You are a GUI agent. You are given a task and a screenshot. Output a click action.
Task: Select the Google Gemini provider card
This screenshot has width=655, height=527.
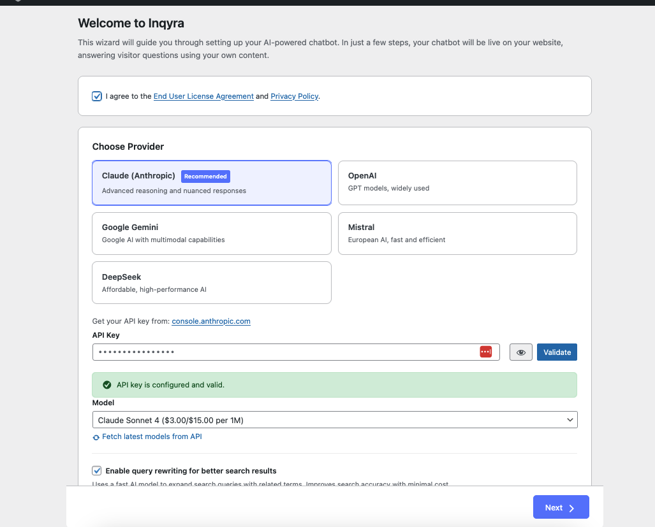pyautogui.click(x=212, y=233)
